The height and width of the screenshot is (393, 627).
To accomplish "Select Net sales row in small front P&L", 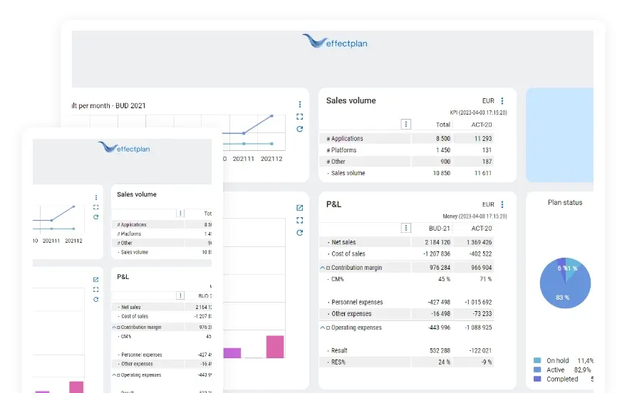I will 162,307.
